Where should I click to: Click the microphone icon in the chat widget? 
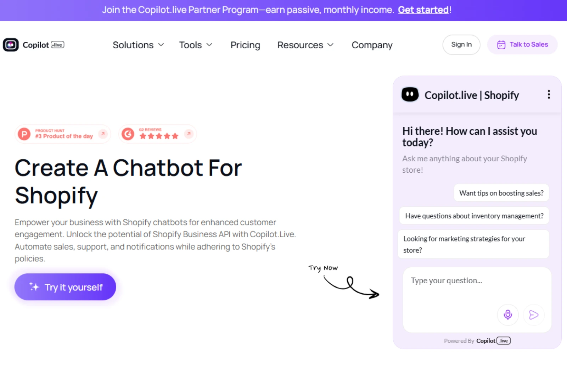508,315
